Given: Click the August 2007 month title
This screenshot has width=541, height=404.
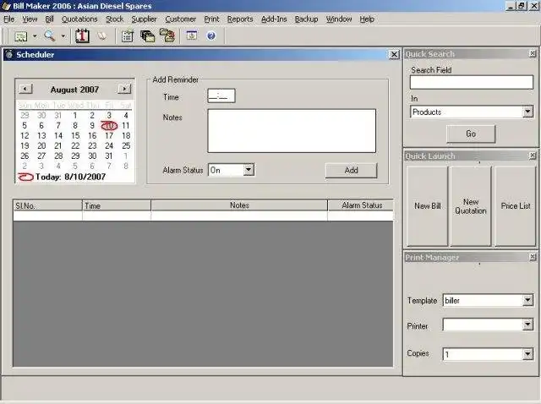Looking at the screenshot, I should point(74,90).
